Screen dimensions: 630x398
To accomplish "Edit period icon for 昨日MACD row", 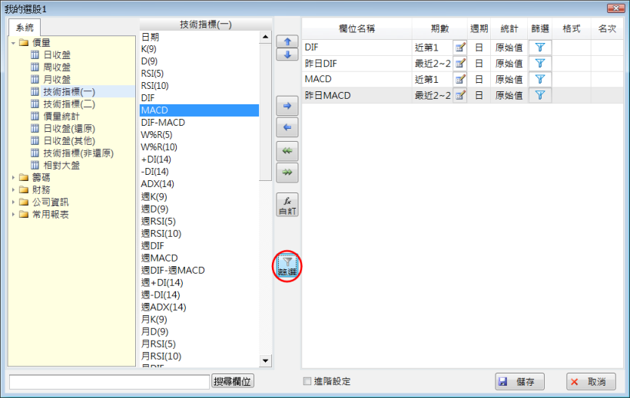I will click(460, 96).
